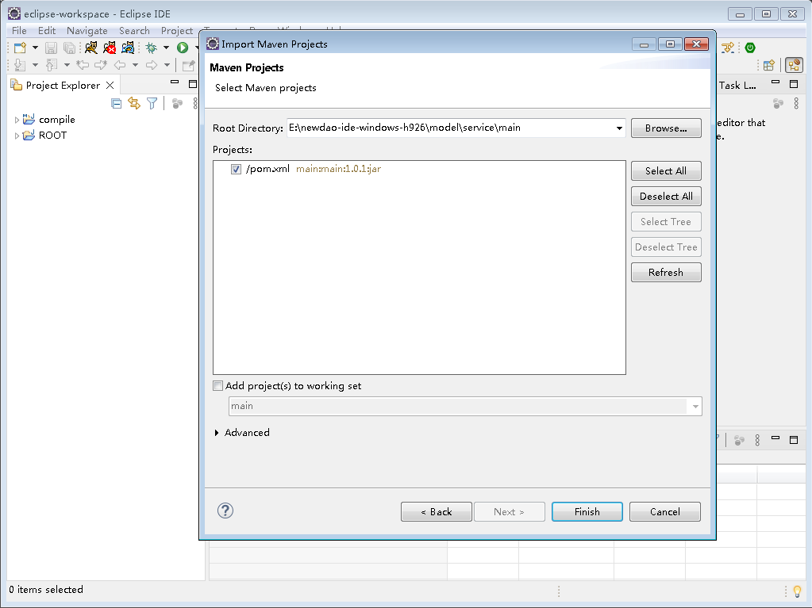Open the Project menu
The width and height of the screenshot is (812, 608).
[176, 30]
